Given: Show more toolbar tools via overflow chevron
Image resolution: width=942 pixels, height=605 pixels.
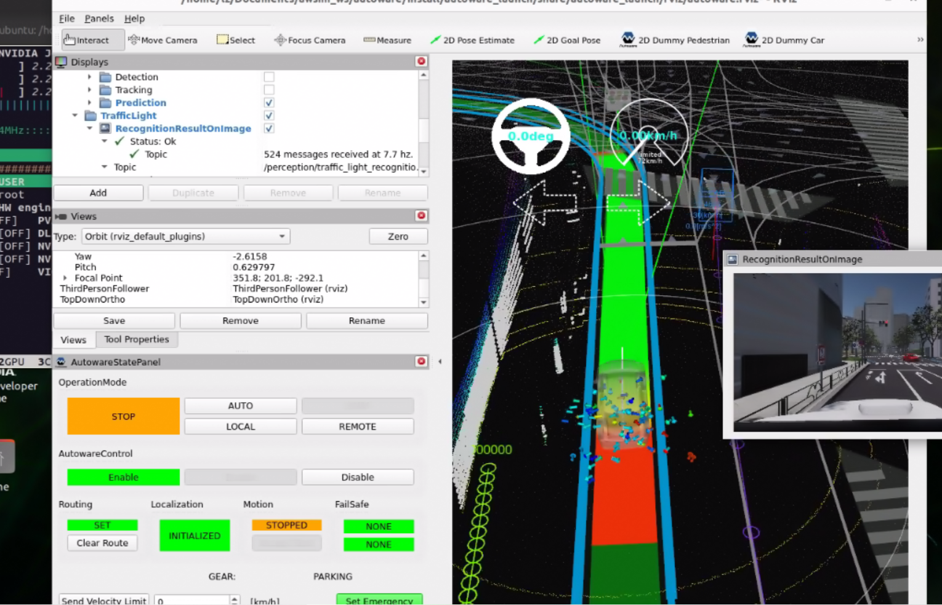Looking at the screenshot, I should pos(920,39).
